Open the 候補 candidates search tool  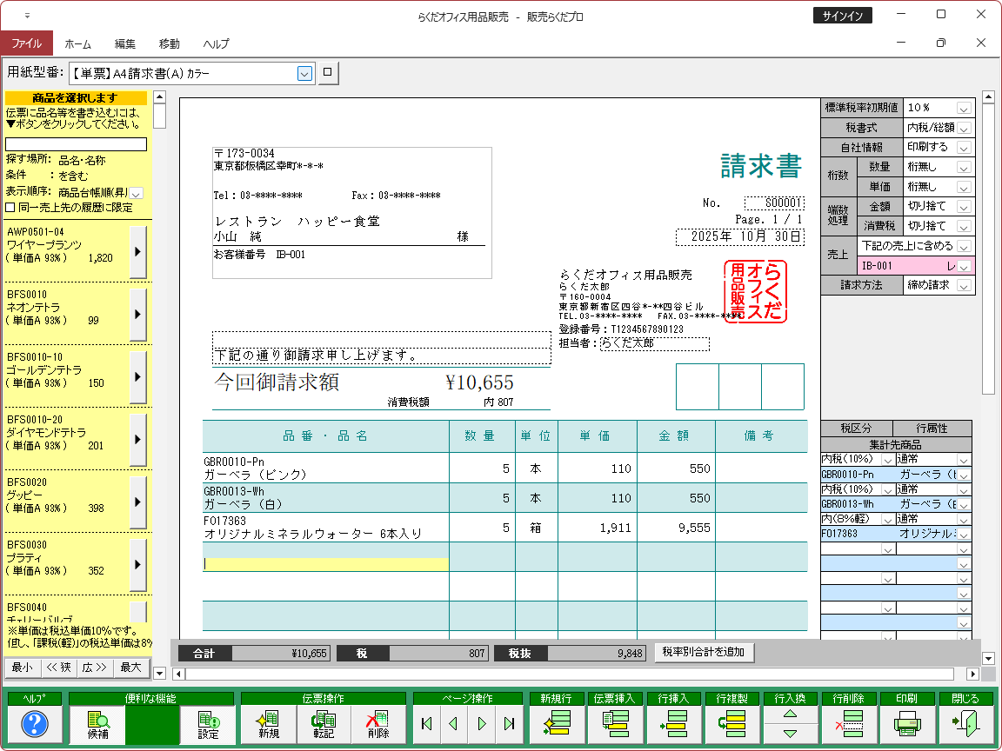tap(97, 723)
